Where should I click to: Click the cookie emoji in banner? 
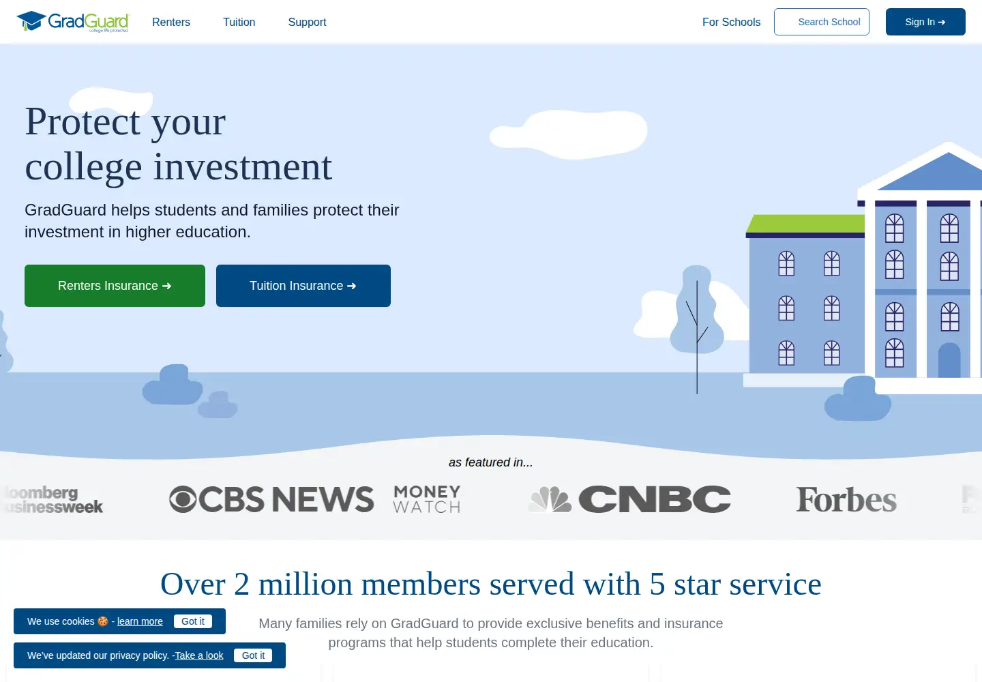[x=103, y=621]
